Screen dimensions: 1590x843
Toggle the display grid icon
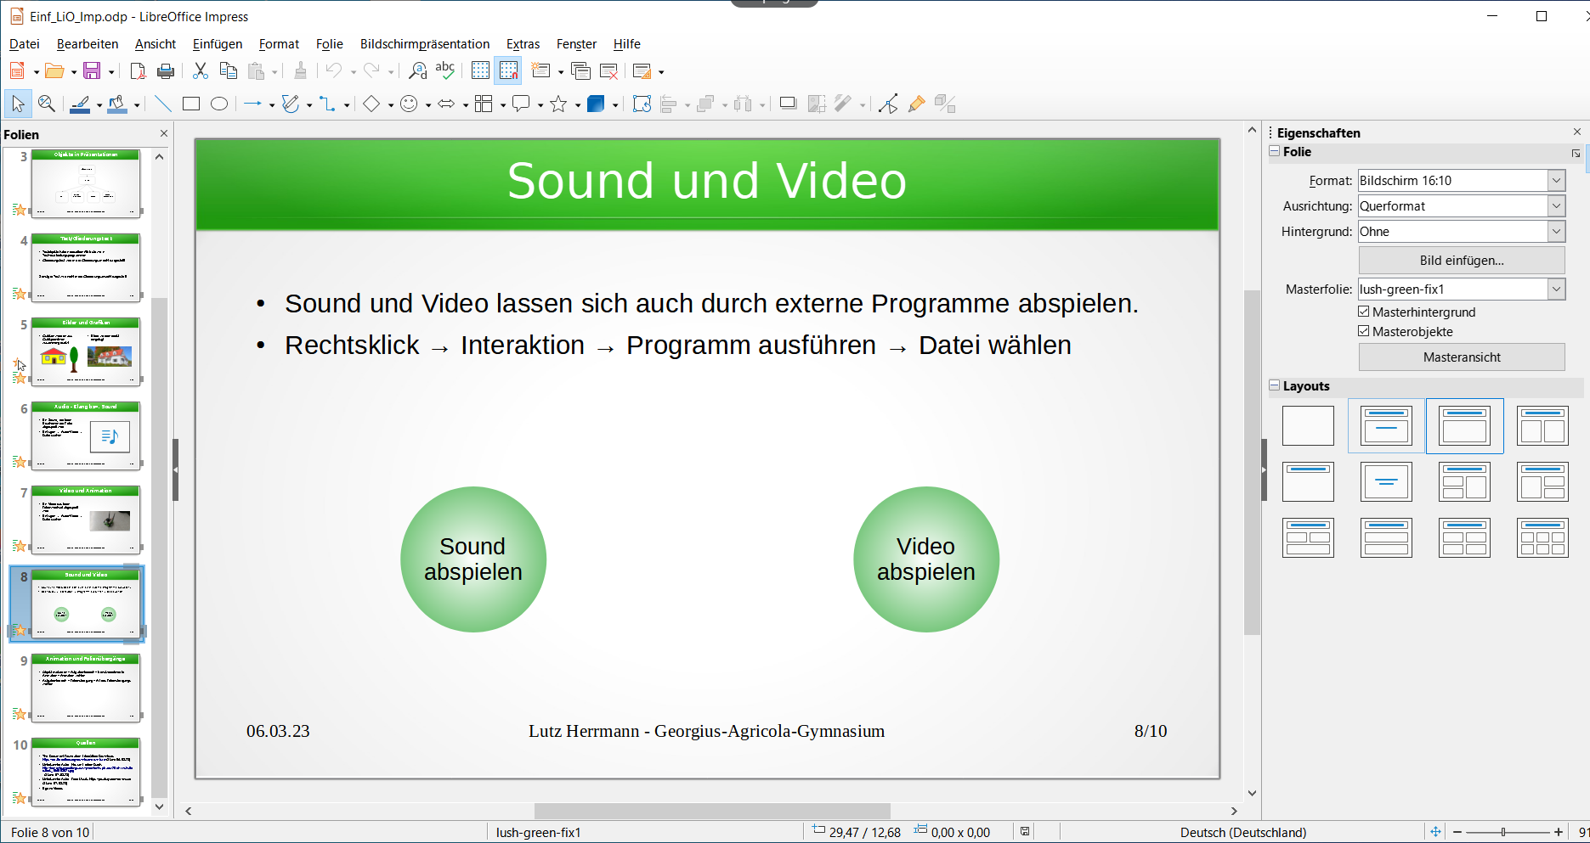click(x=480, y=71)
